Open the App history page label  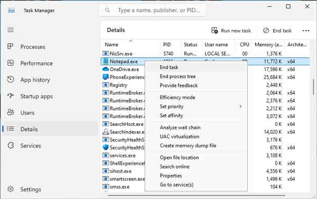pos(35,80)
